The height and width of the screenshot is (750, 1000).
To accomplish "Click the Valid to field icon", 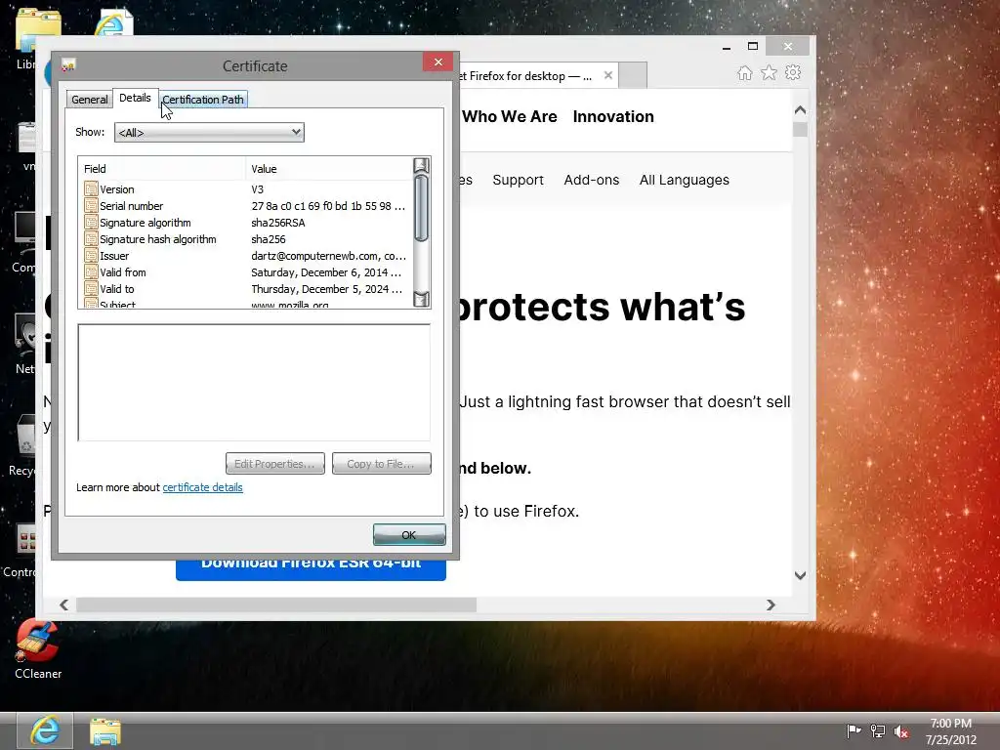I will [91, 288].
